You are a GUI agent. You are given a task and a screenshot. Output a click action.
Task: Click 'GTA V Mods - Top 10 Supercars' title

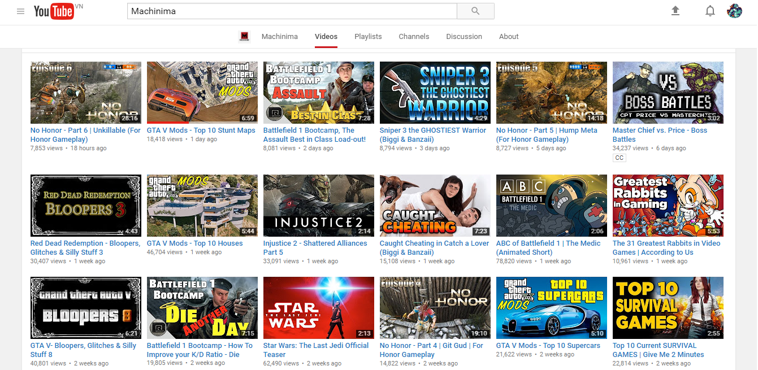(x=548, y=346)
